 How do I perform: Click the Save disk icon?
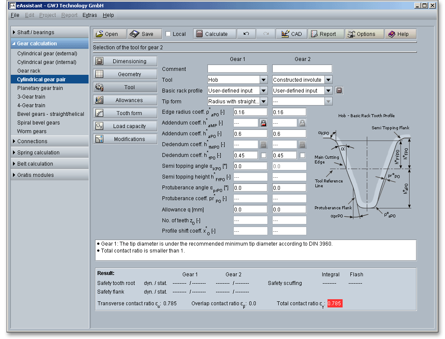(134, 34)
